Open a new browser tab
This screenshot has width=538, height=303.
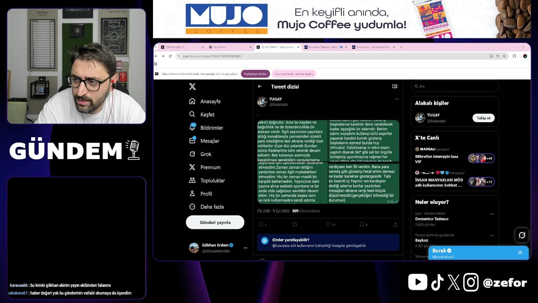[401, 47]
